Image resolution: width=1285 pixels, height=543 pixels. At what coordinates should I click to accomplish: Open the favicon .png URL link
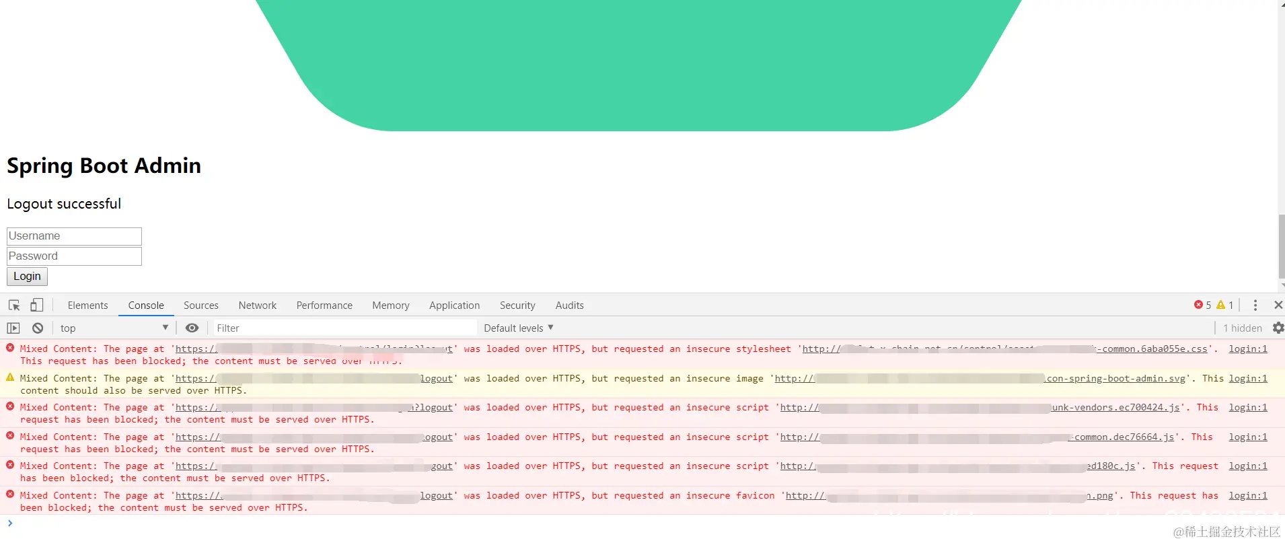point(949,495)
